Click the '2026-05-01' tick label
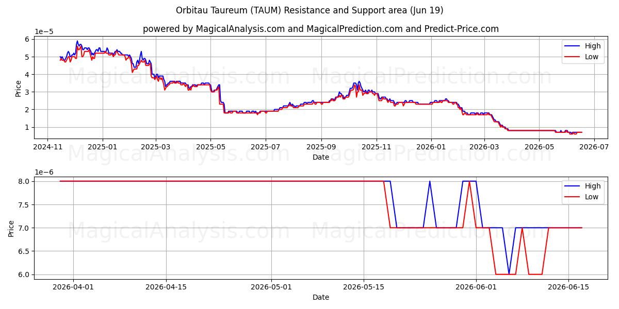 tap(271, 288)
